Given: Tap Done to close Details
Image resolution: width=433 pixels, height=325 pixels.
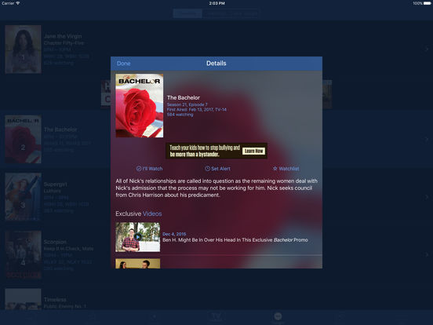Looking at the screenshot, I should point(123,64).
